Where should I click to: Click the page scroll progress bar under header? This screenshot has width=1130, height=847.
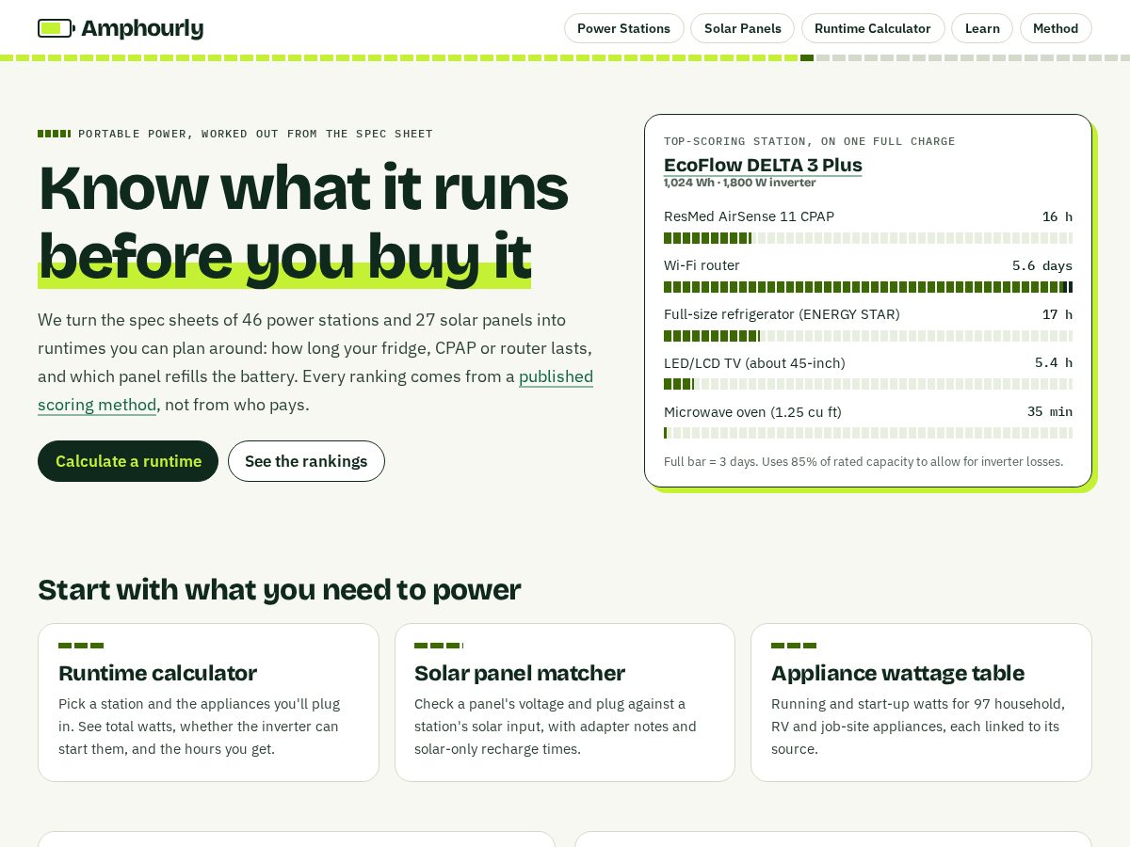(565, 57)
